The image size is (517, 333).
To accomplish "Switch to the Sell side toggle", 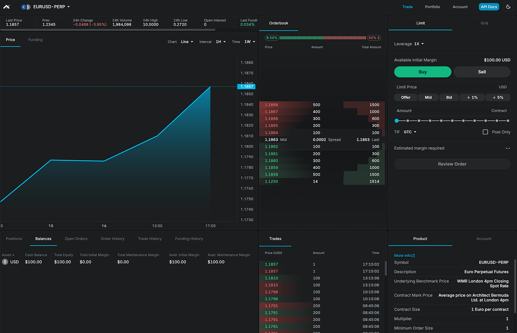I will [x=481, y=72].
